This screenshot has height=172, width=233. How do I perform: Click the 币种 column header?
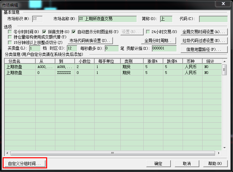coord(192,61)
